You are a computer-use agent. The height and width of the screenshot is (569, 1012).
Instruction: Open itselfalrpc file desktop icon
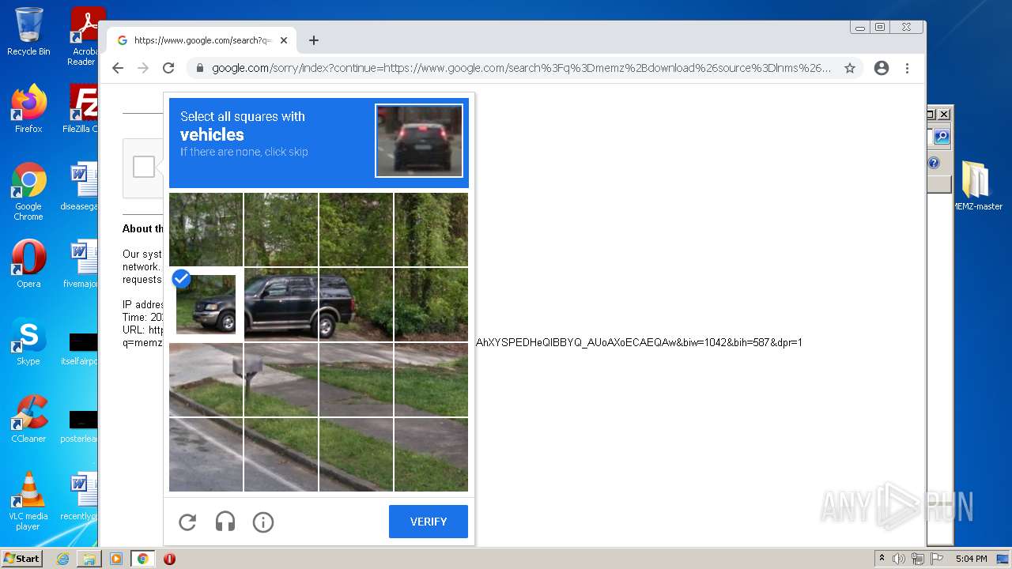click(x=81, y=349)
